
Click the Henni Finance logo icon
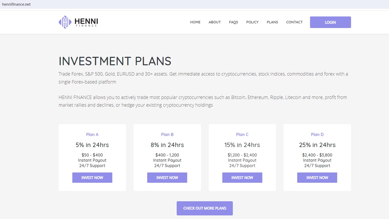tap(65, 22)
